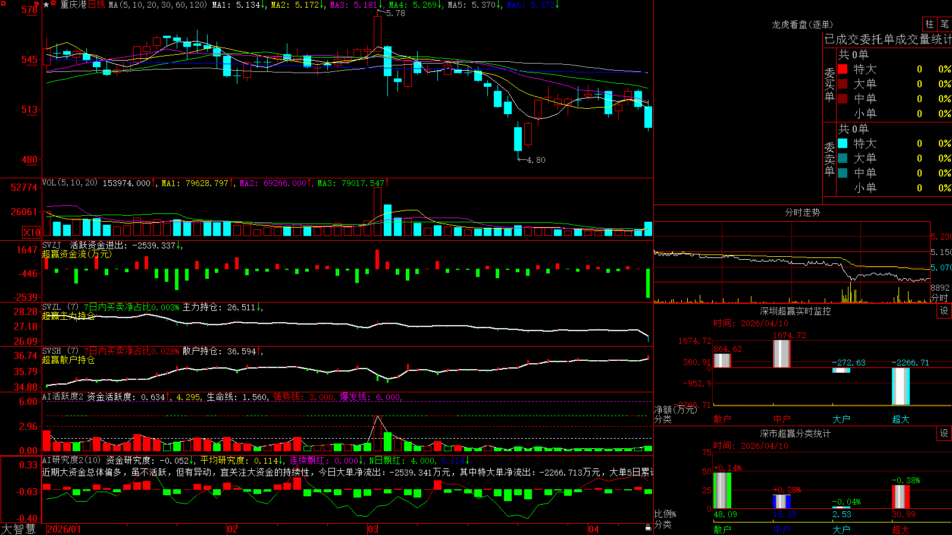Click the teal 中单 swatch under 委卖单
The image size is (952, 535).
(843, 173)
